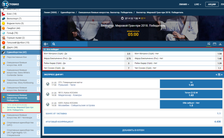
Task: Go to next express of the day
Action: pos(222,74)
